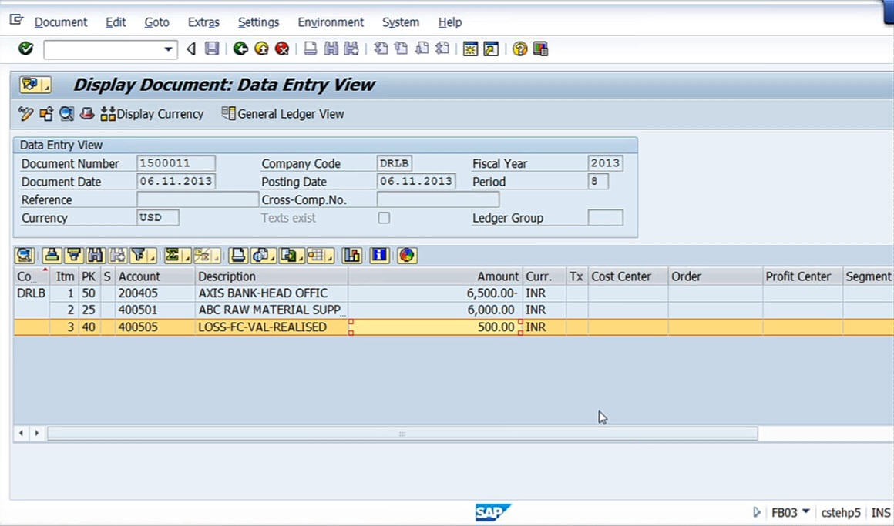Click the Reference input field
This screenshot has width=894, height=526.
[x=197, y=199]
